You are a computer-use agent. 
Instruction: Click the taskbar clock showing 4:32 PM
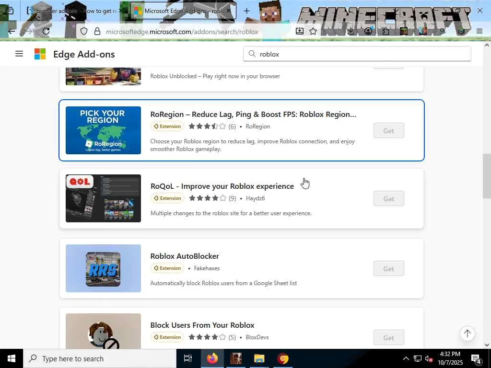coord(450,358)
